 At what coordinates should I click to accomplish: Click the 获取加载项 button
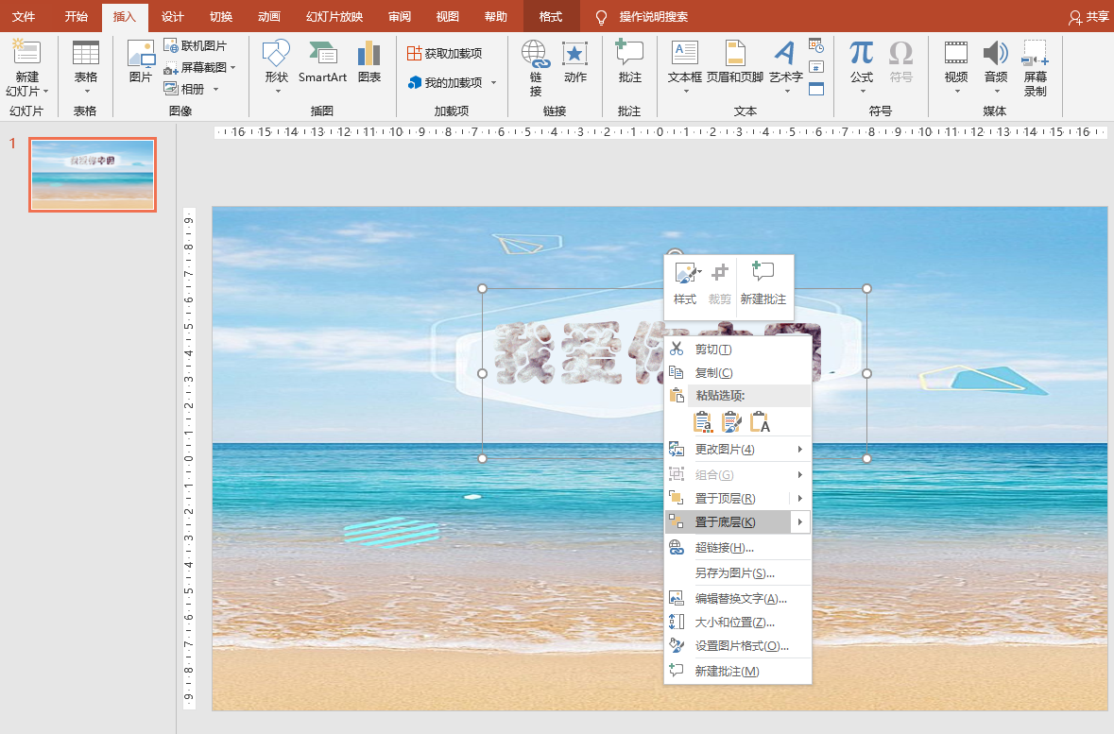444,54
